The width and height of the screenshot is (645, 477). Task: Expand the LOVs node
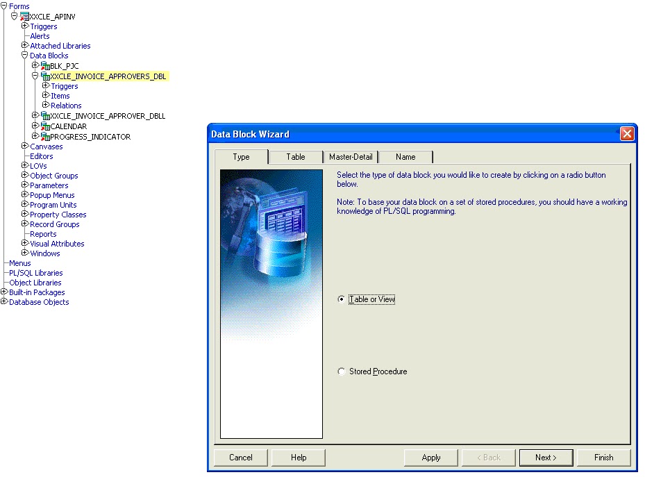click(x=25, y=165)
